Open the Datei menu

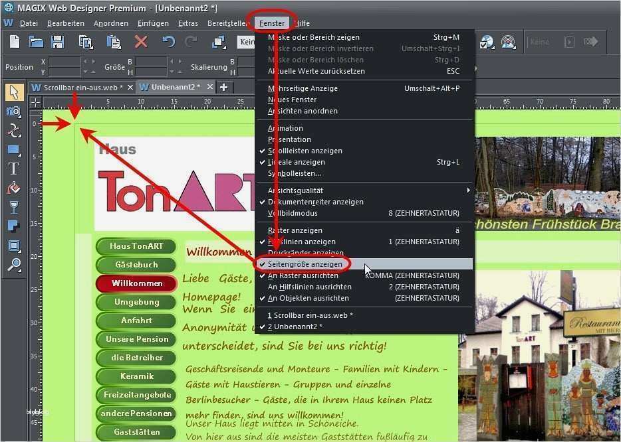[29, 23]
